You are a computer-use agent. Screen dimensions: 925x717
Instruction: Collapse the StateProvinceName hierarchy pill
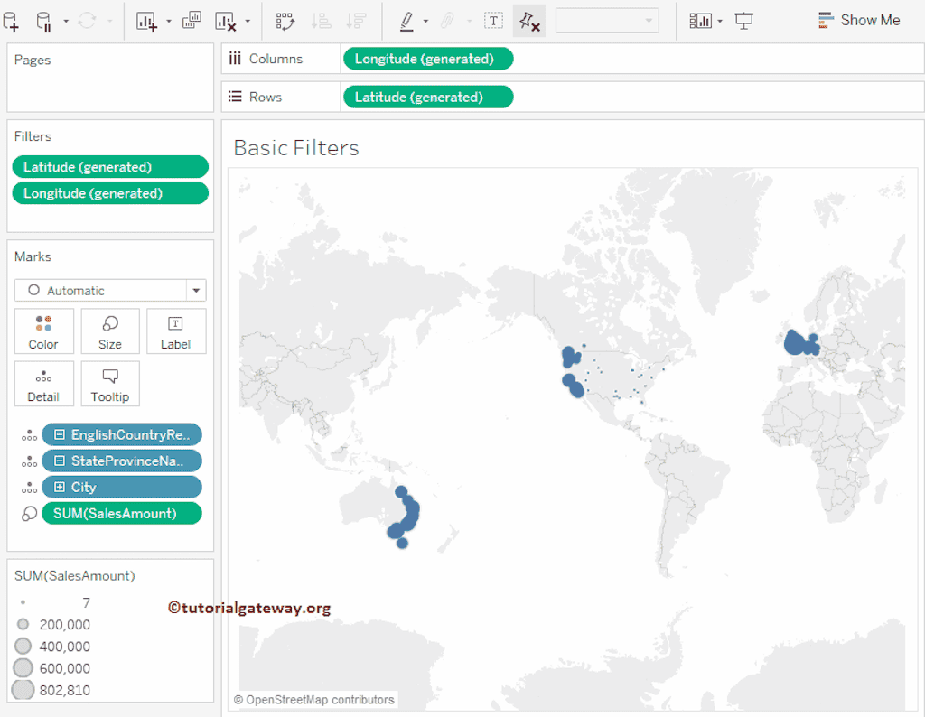tap(60, 461)
